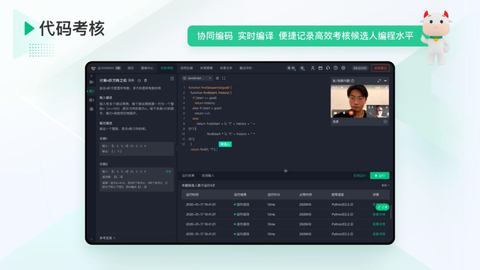This screenshot has width=480, height=270.
Task: Click the interviewer's small video thumbnail
Action: click(x=378, y=111)
